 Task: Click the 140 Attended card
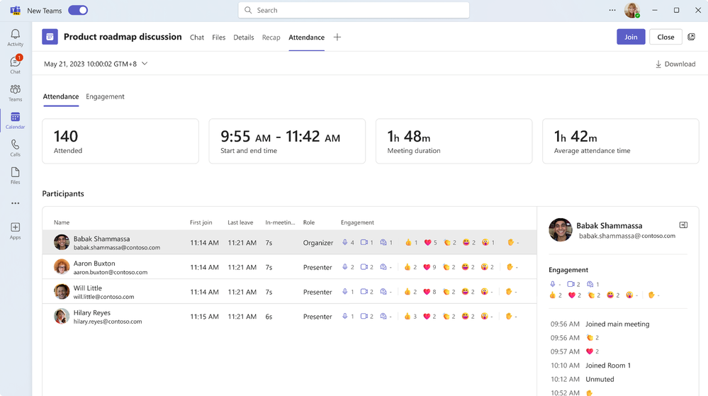point(120,142)
